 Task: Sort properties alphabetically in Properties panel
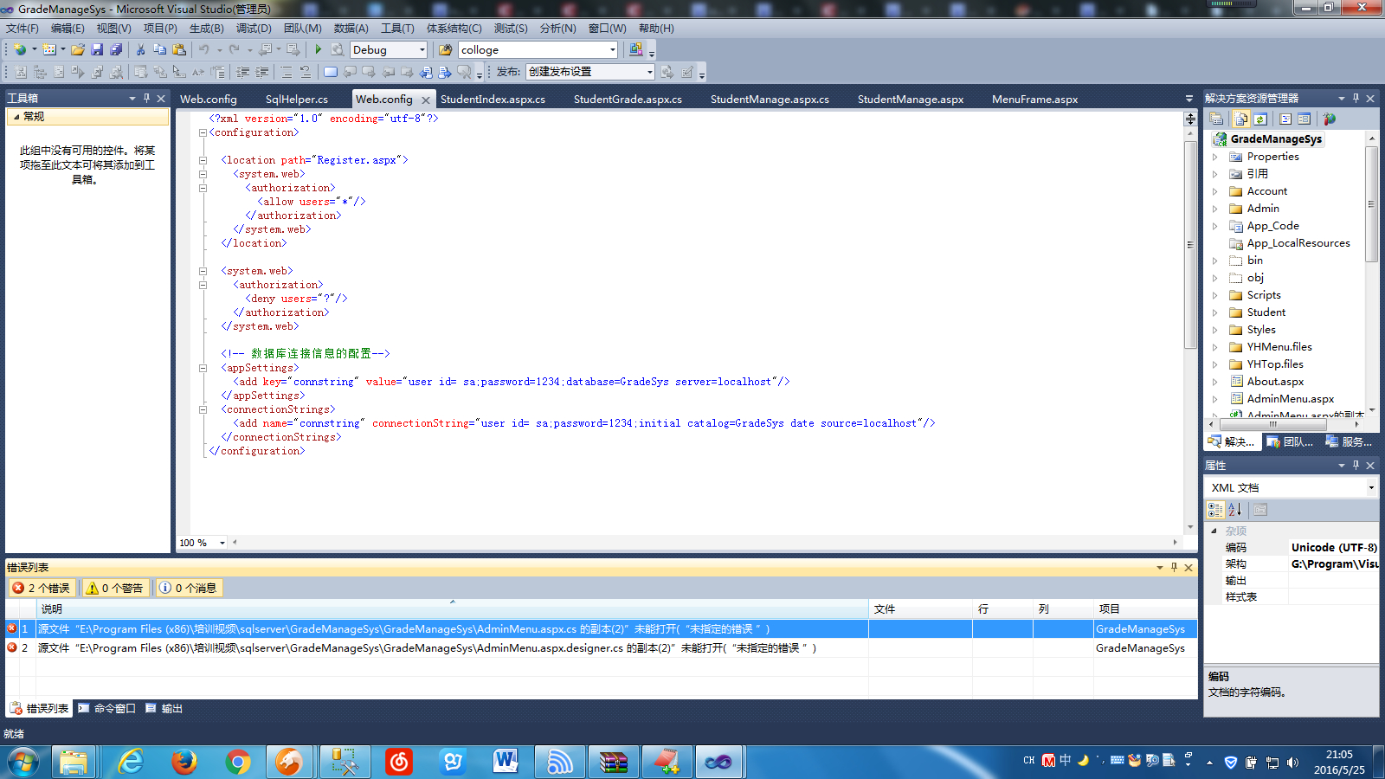(1234, 510)
